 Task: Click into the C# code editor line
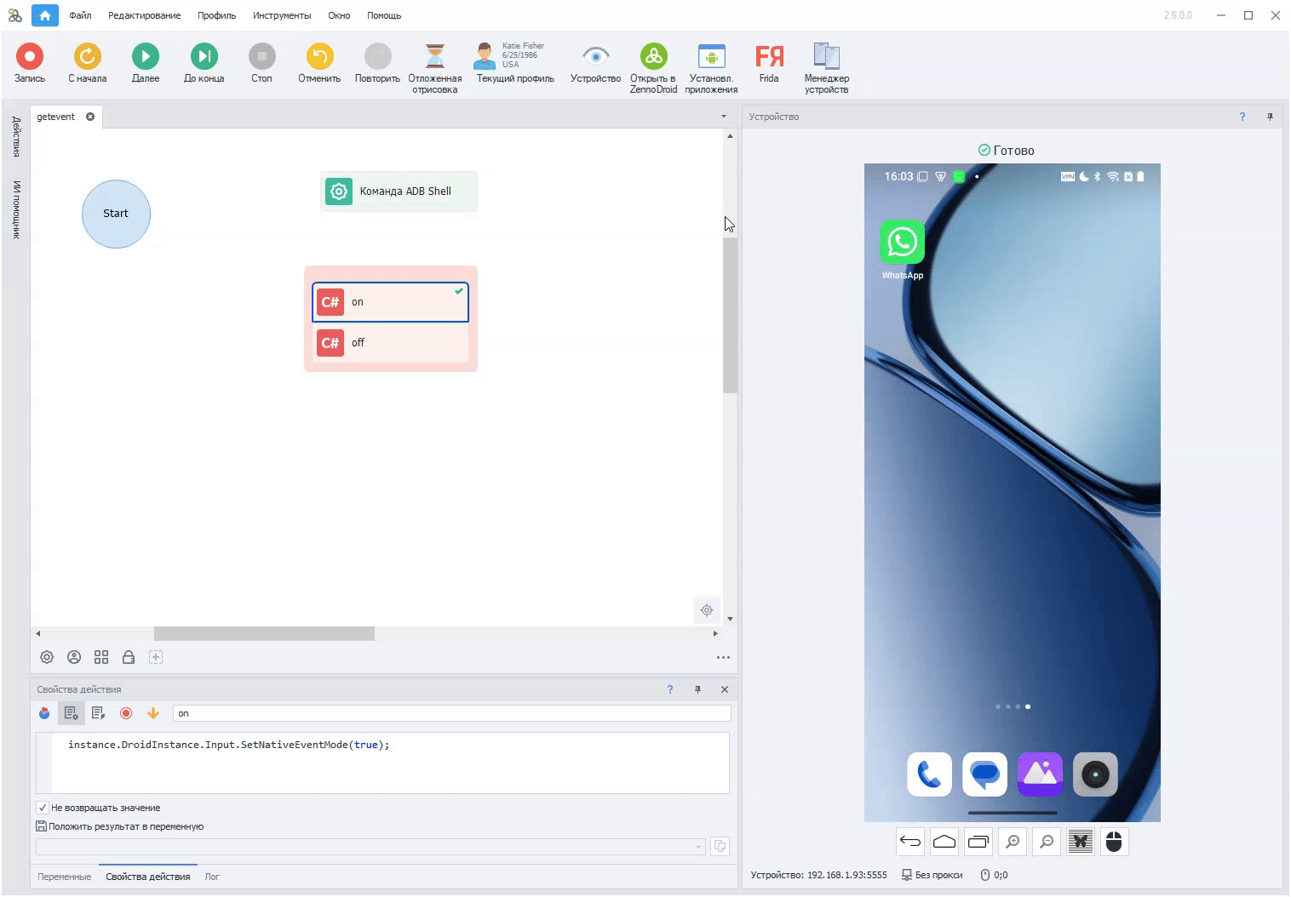click(228, 745)
